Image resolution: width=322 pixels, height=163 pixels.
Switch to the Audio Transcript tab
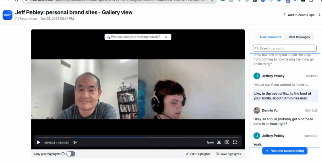pyautogui.click(x=270, y=37)
